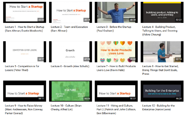Open 'How to Build Products Users Love' thumbnail
Image resolution: width=186 pixels, height=116 pixels.
coord(116,52)
